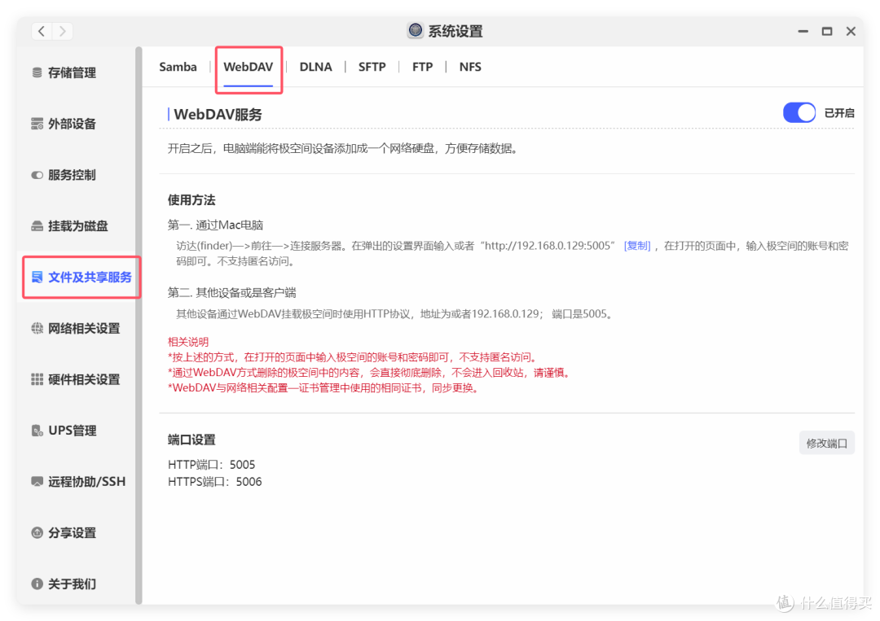Viewport: 880px width, 621px height.
Task: Click the 文件及共享服务 icon
Action: (37, 277)
